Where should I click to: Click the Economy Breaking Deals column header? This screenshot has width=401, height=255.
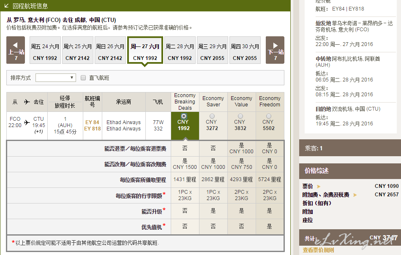coord(185,102)
